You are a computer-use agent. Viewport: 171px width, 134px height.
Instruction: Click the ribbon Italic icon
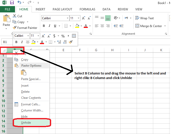[x=50, y=26]
